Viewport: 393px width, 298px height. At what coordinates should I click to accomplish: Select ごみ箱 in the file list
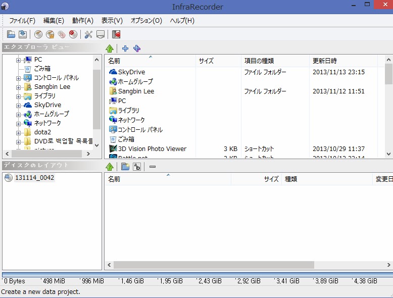[x=126, y=139]
